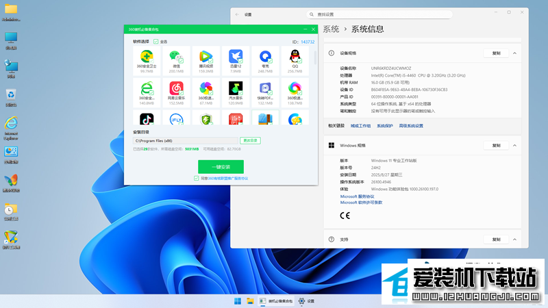Open the bottom desktop shortcut icon

click(x=11, y=238)
